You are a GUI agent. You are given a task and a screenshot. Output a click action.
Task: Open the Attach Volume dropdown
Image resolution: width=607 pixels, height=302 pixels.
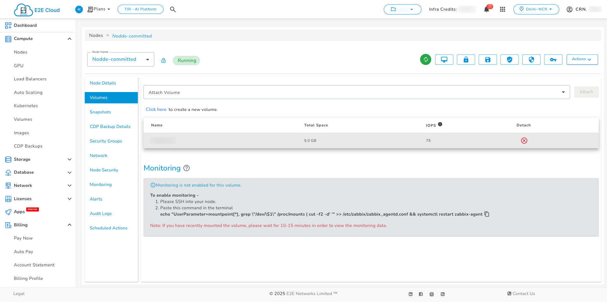[x=356, y=92]
